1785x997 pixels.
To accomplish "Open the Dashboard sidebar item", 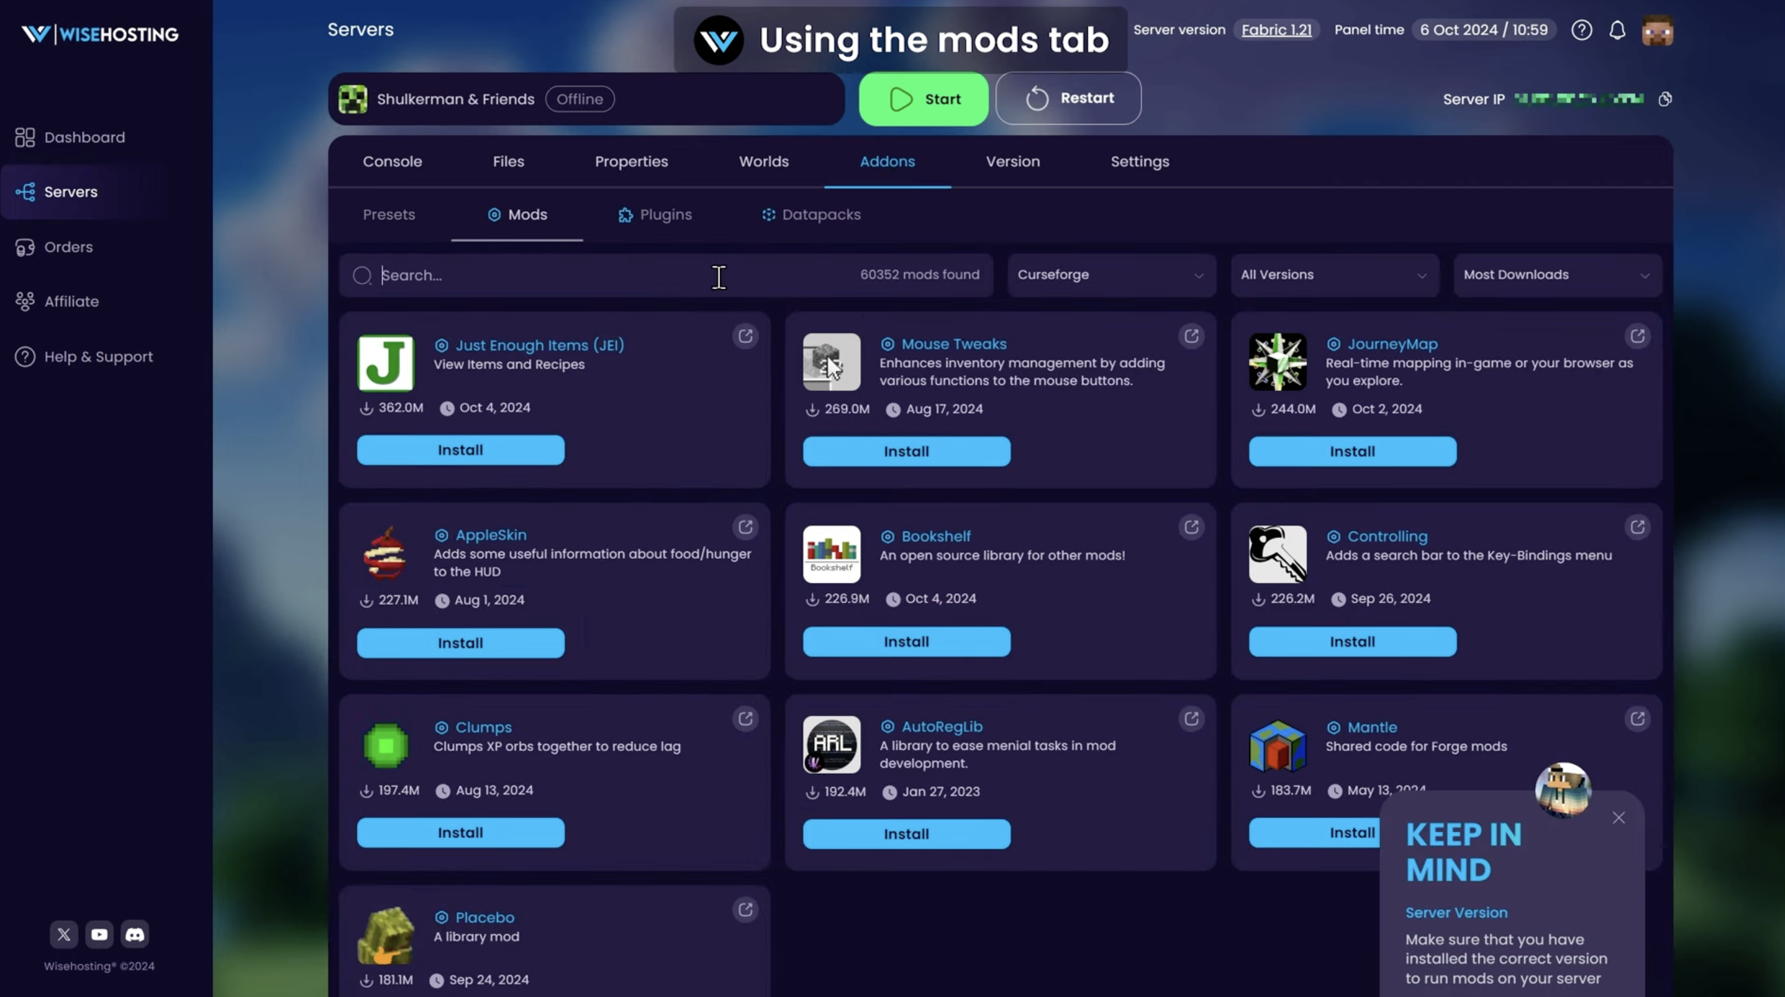I will (x=70, y=137).
